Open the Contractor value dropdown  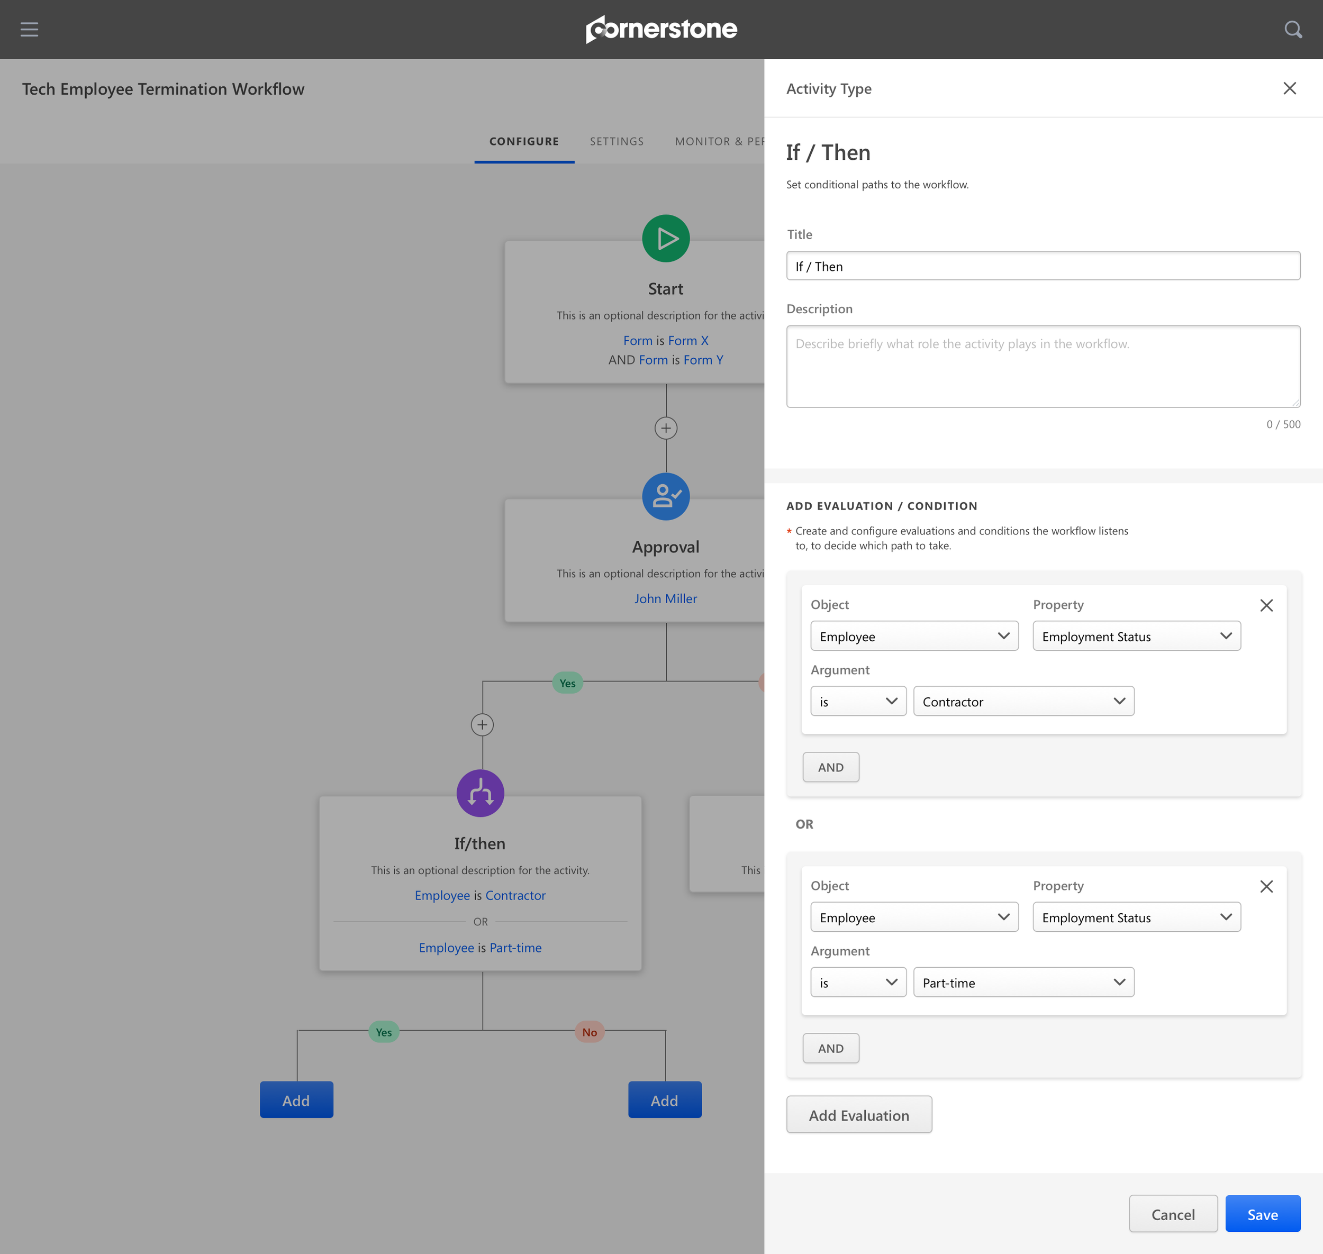click(x=1023, y=701)
